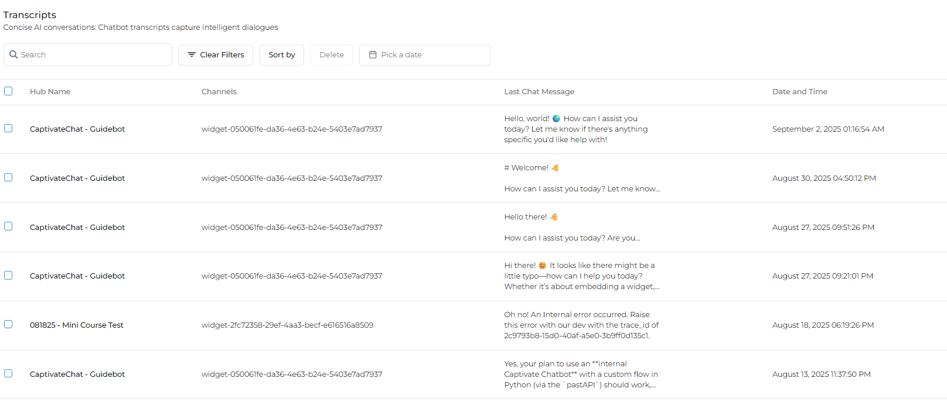Open the message starting "Yes, your plan to use"
Image resolution: width=947 pixels, height=402 pixels.
click(x=581, y=374)
